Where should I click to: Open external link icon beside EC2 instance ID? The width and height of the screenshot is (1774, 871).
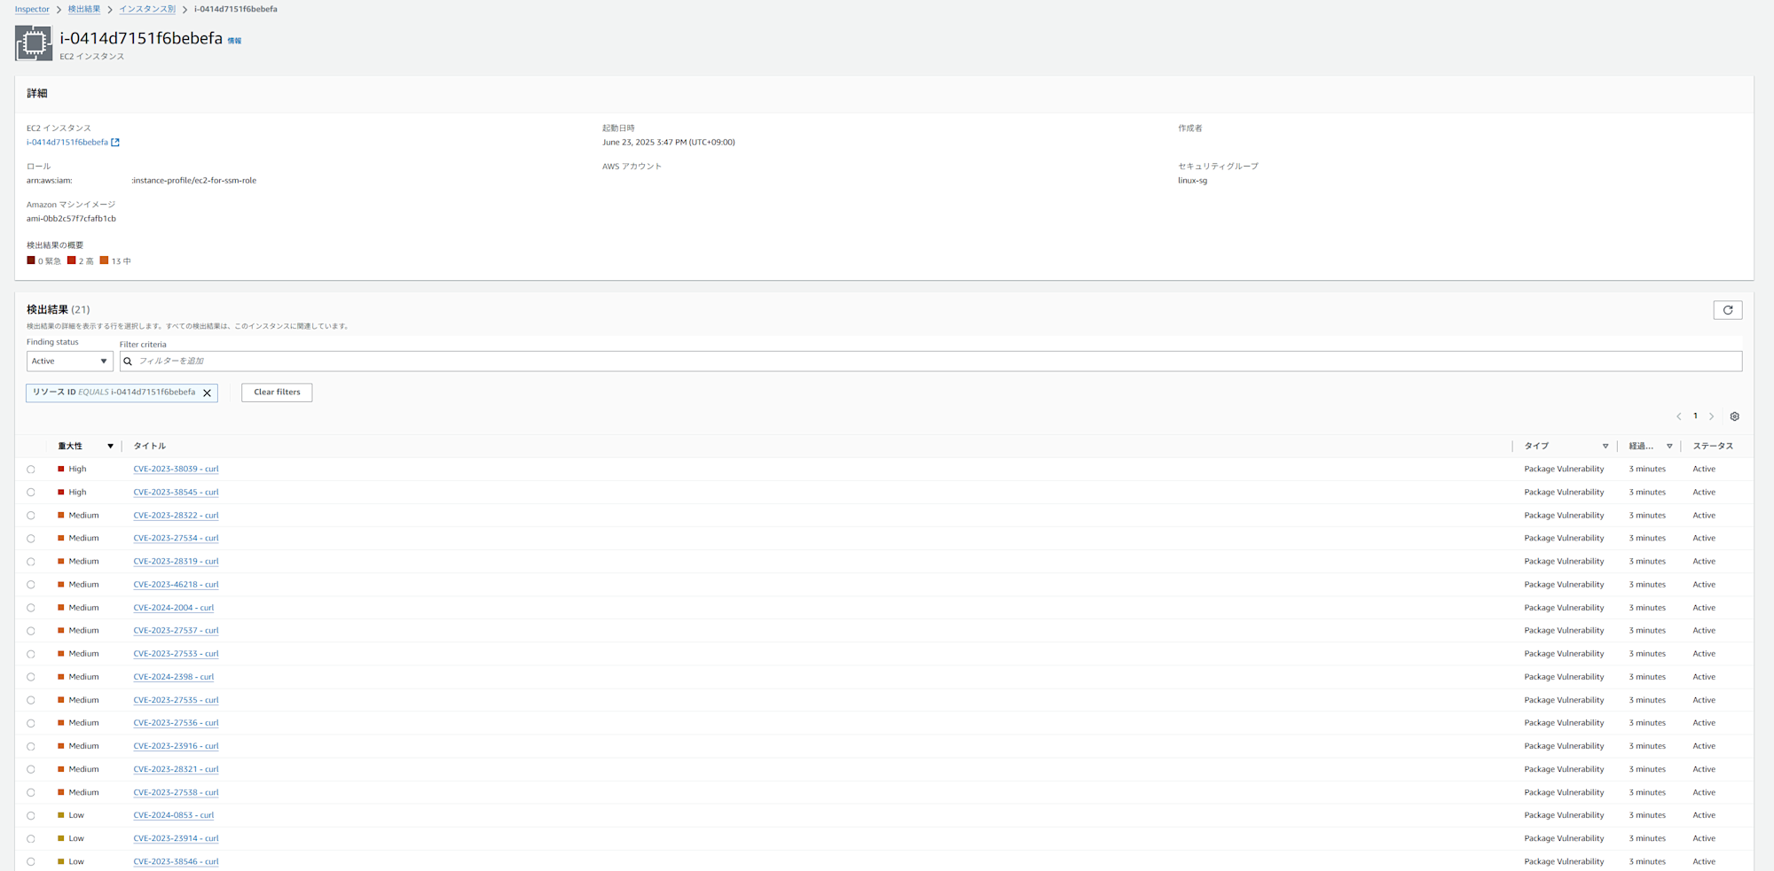pos(115,143)
